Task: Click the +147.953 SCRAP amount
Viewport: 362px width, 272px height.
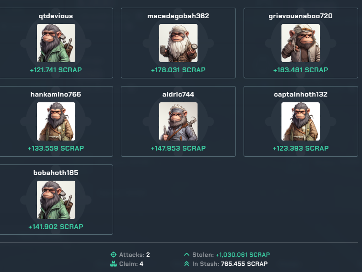Action: point(178,148)
